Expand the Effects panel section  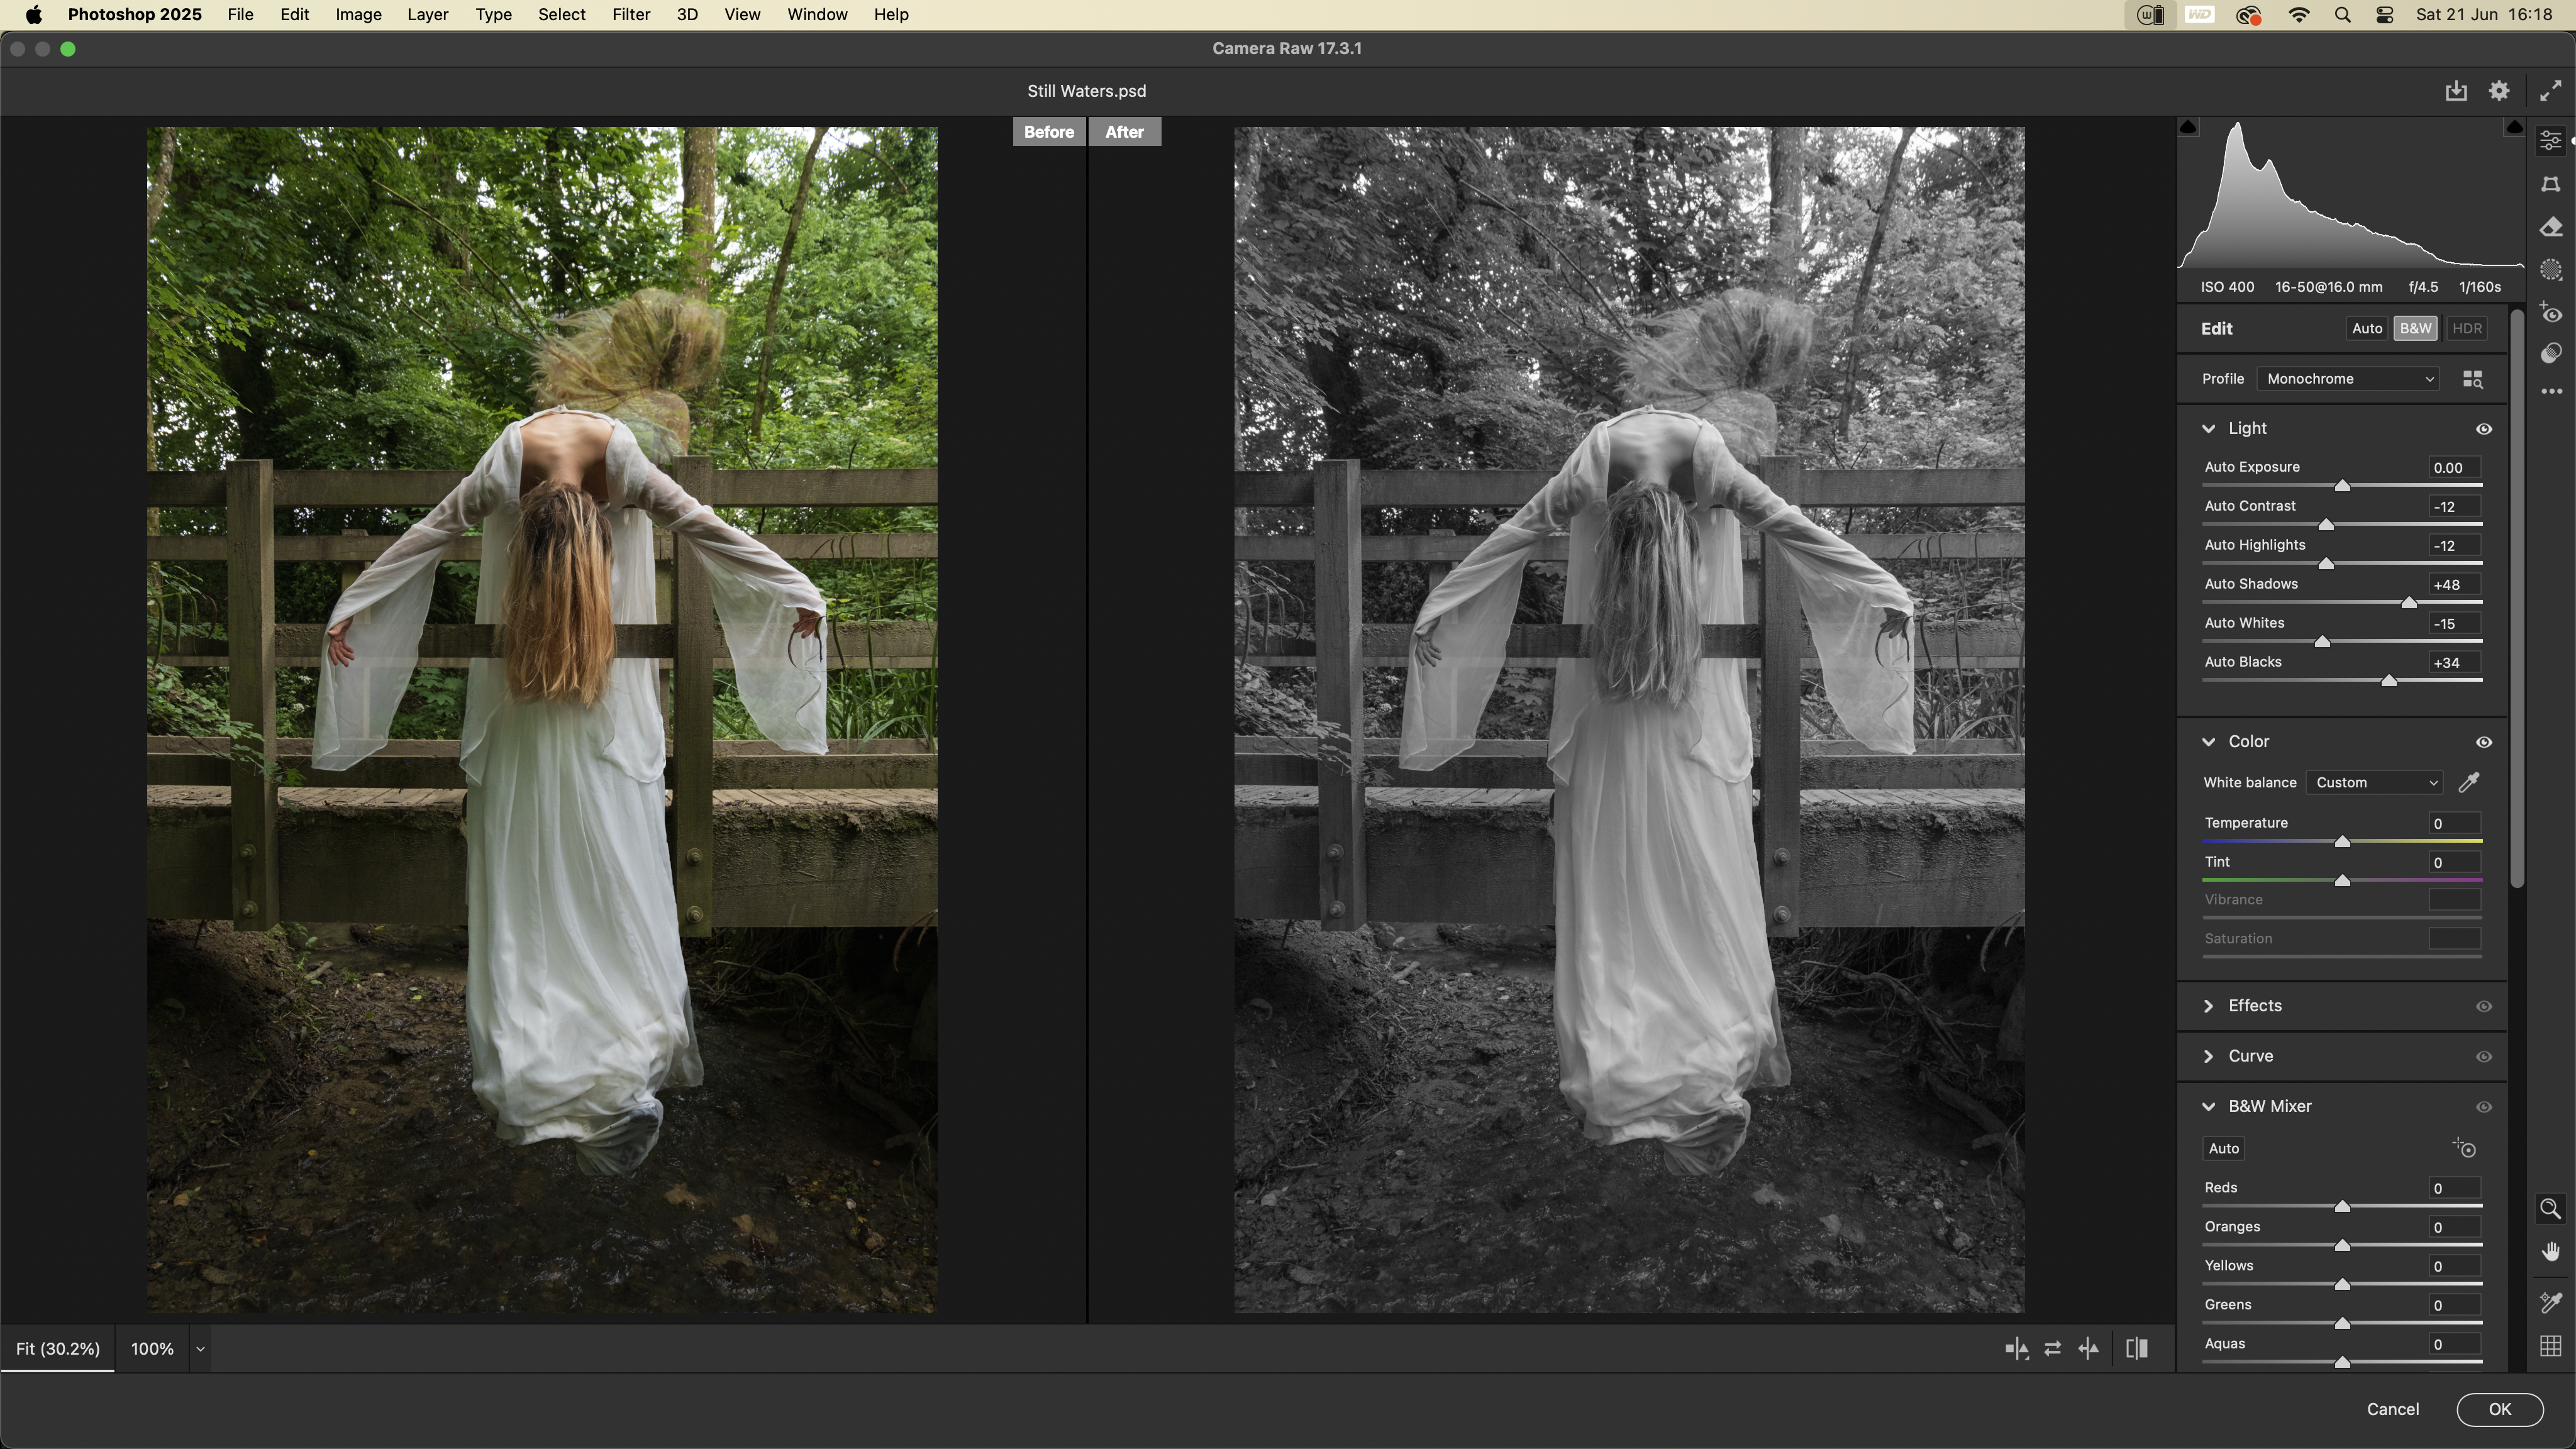(x=2255, y=1006)
